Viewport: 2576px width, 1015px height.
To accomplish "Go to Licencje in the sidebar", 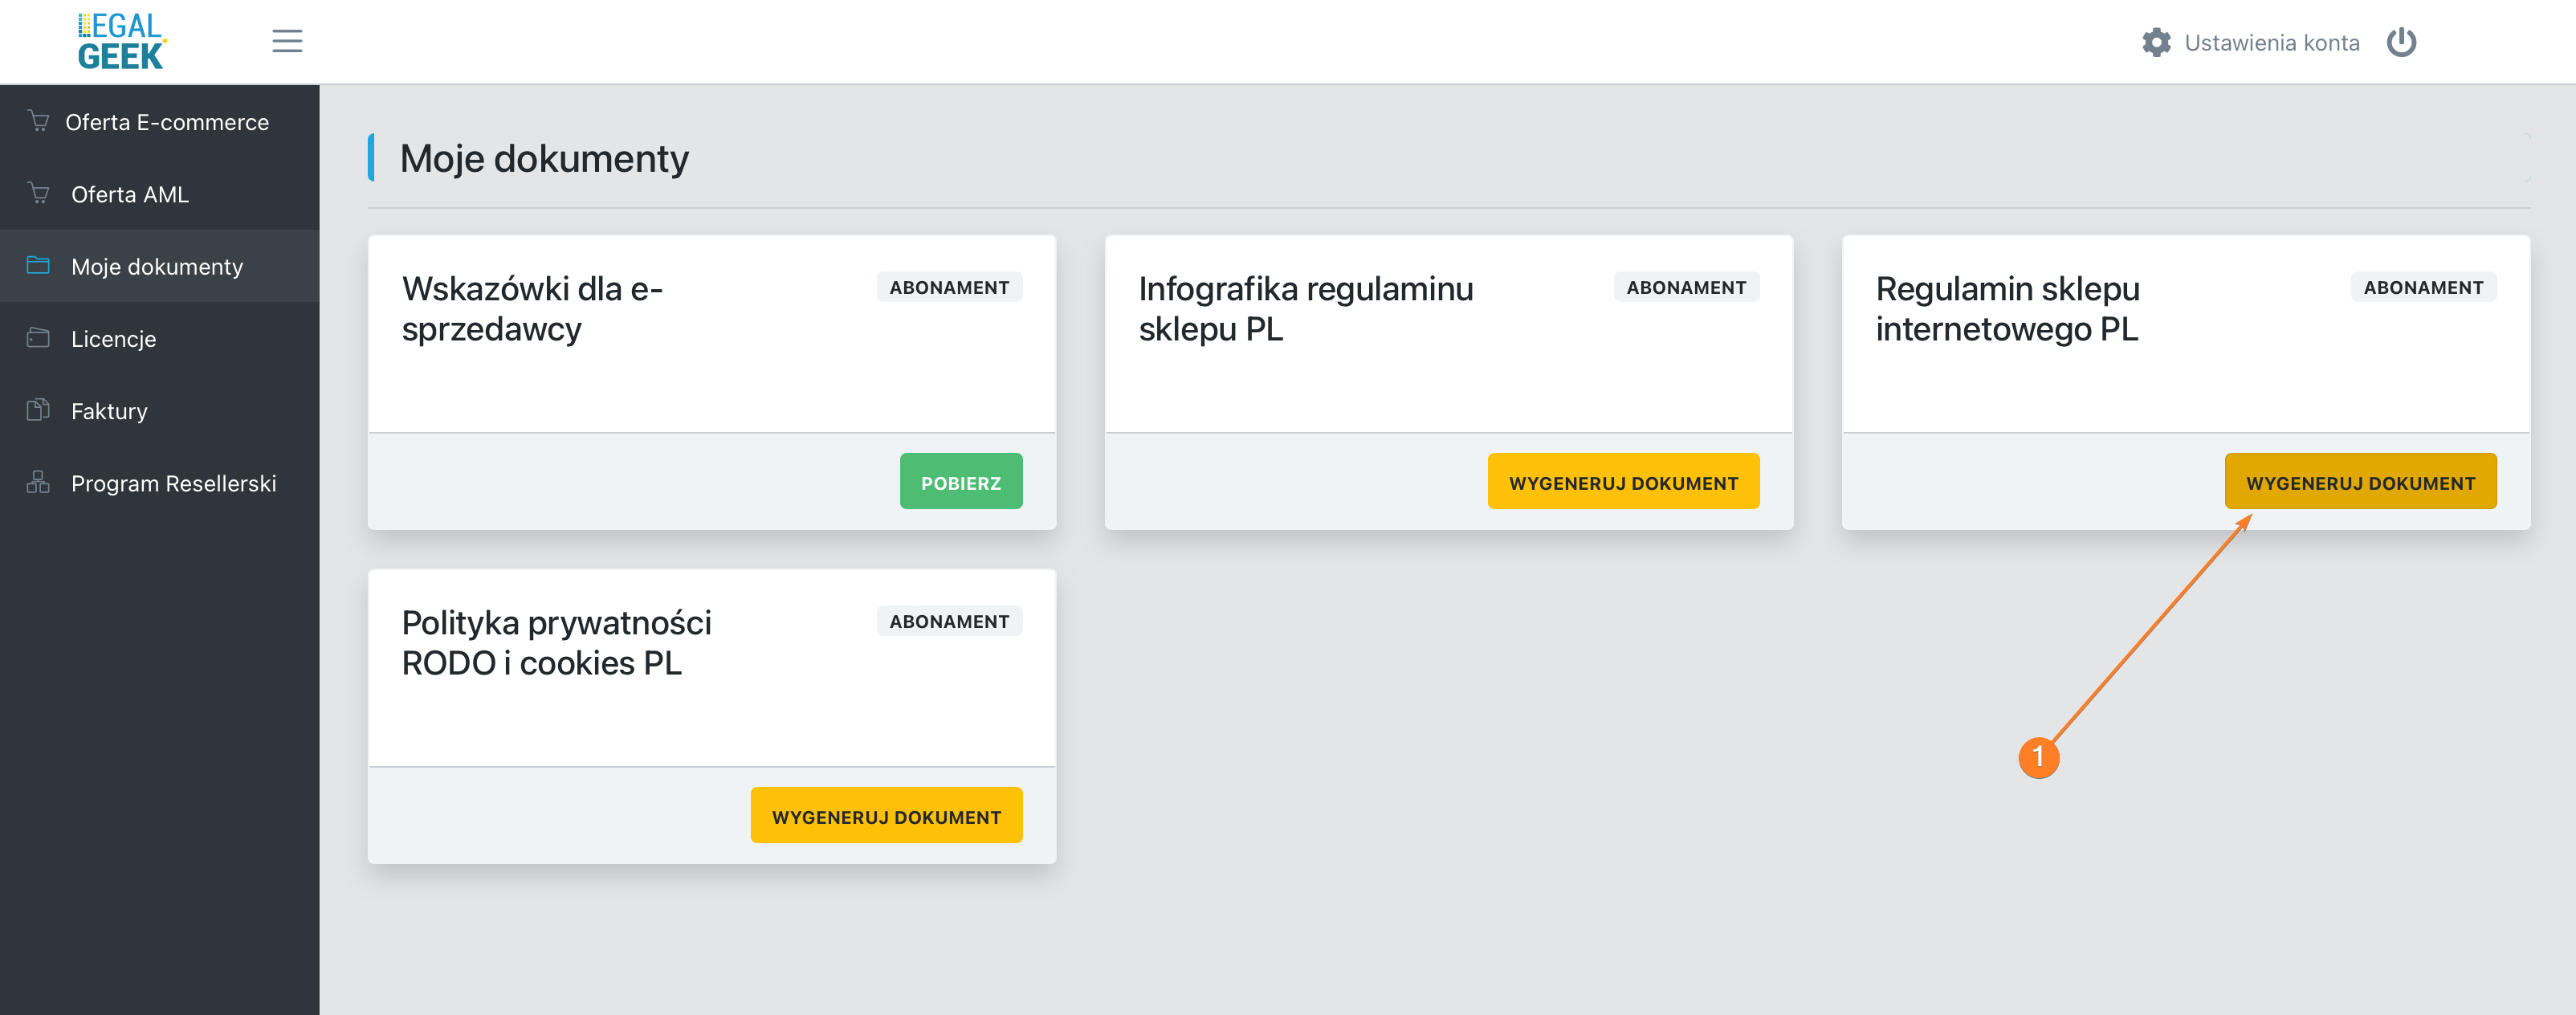I will 113,339.
